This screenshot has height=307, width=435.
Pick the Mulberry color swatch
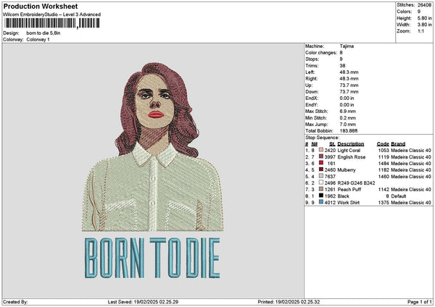(321, 169)
